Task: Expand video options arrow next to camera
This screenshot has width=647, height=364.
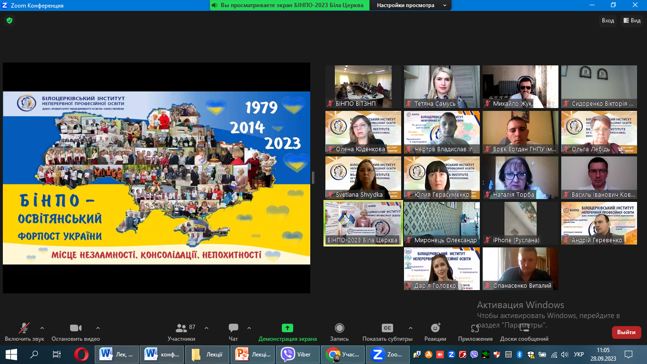Action: point(98,328)
